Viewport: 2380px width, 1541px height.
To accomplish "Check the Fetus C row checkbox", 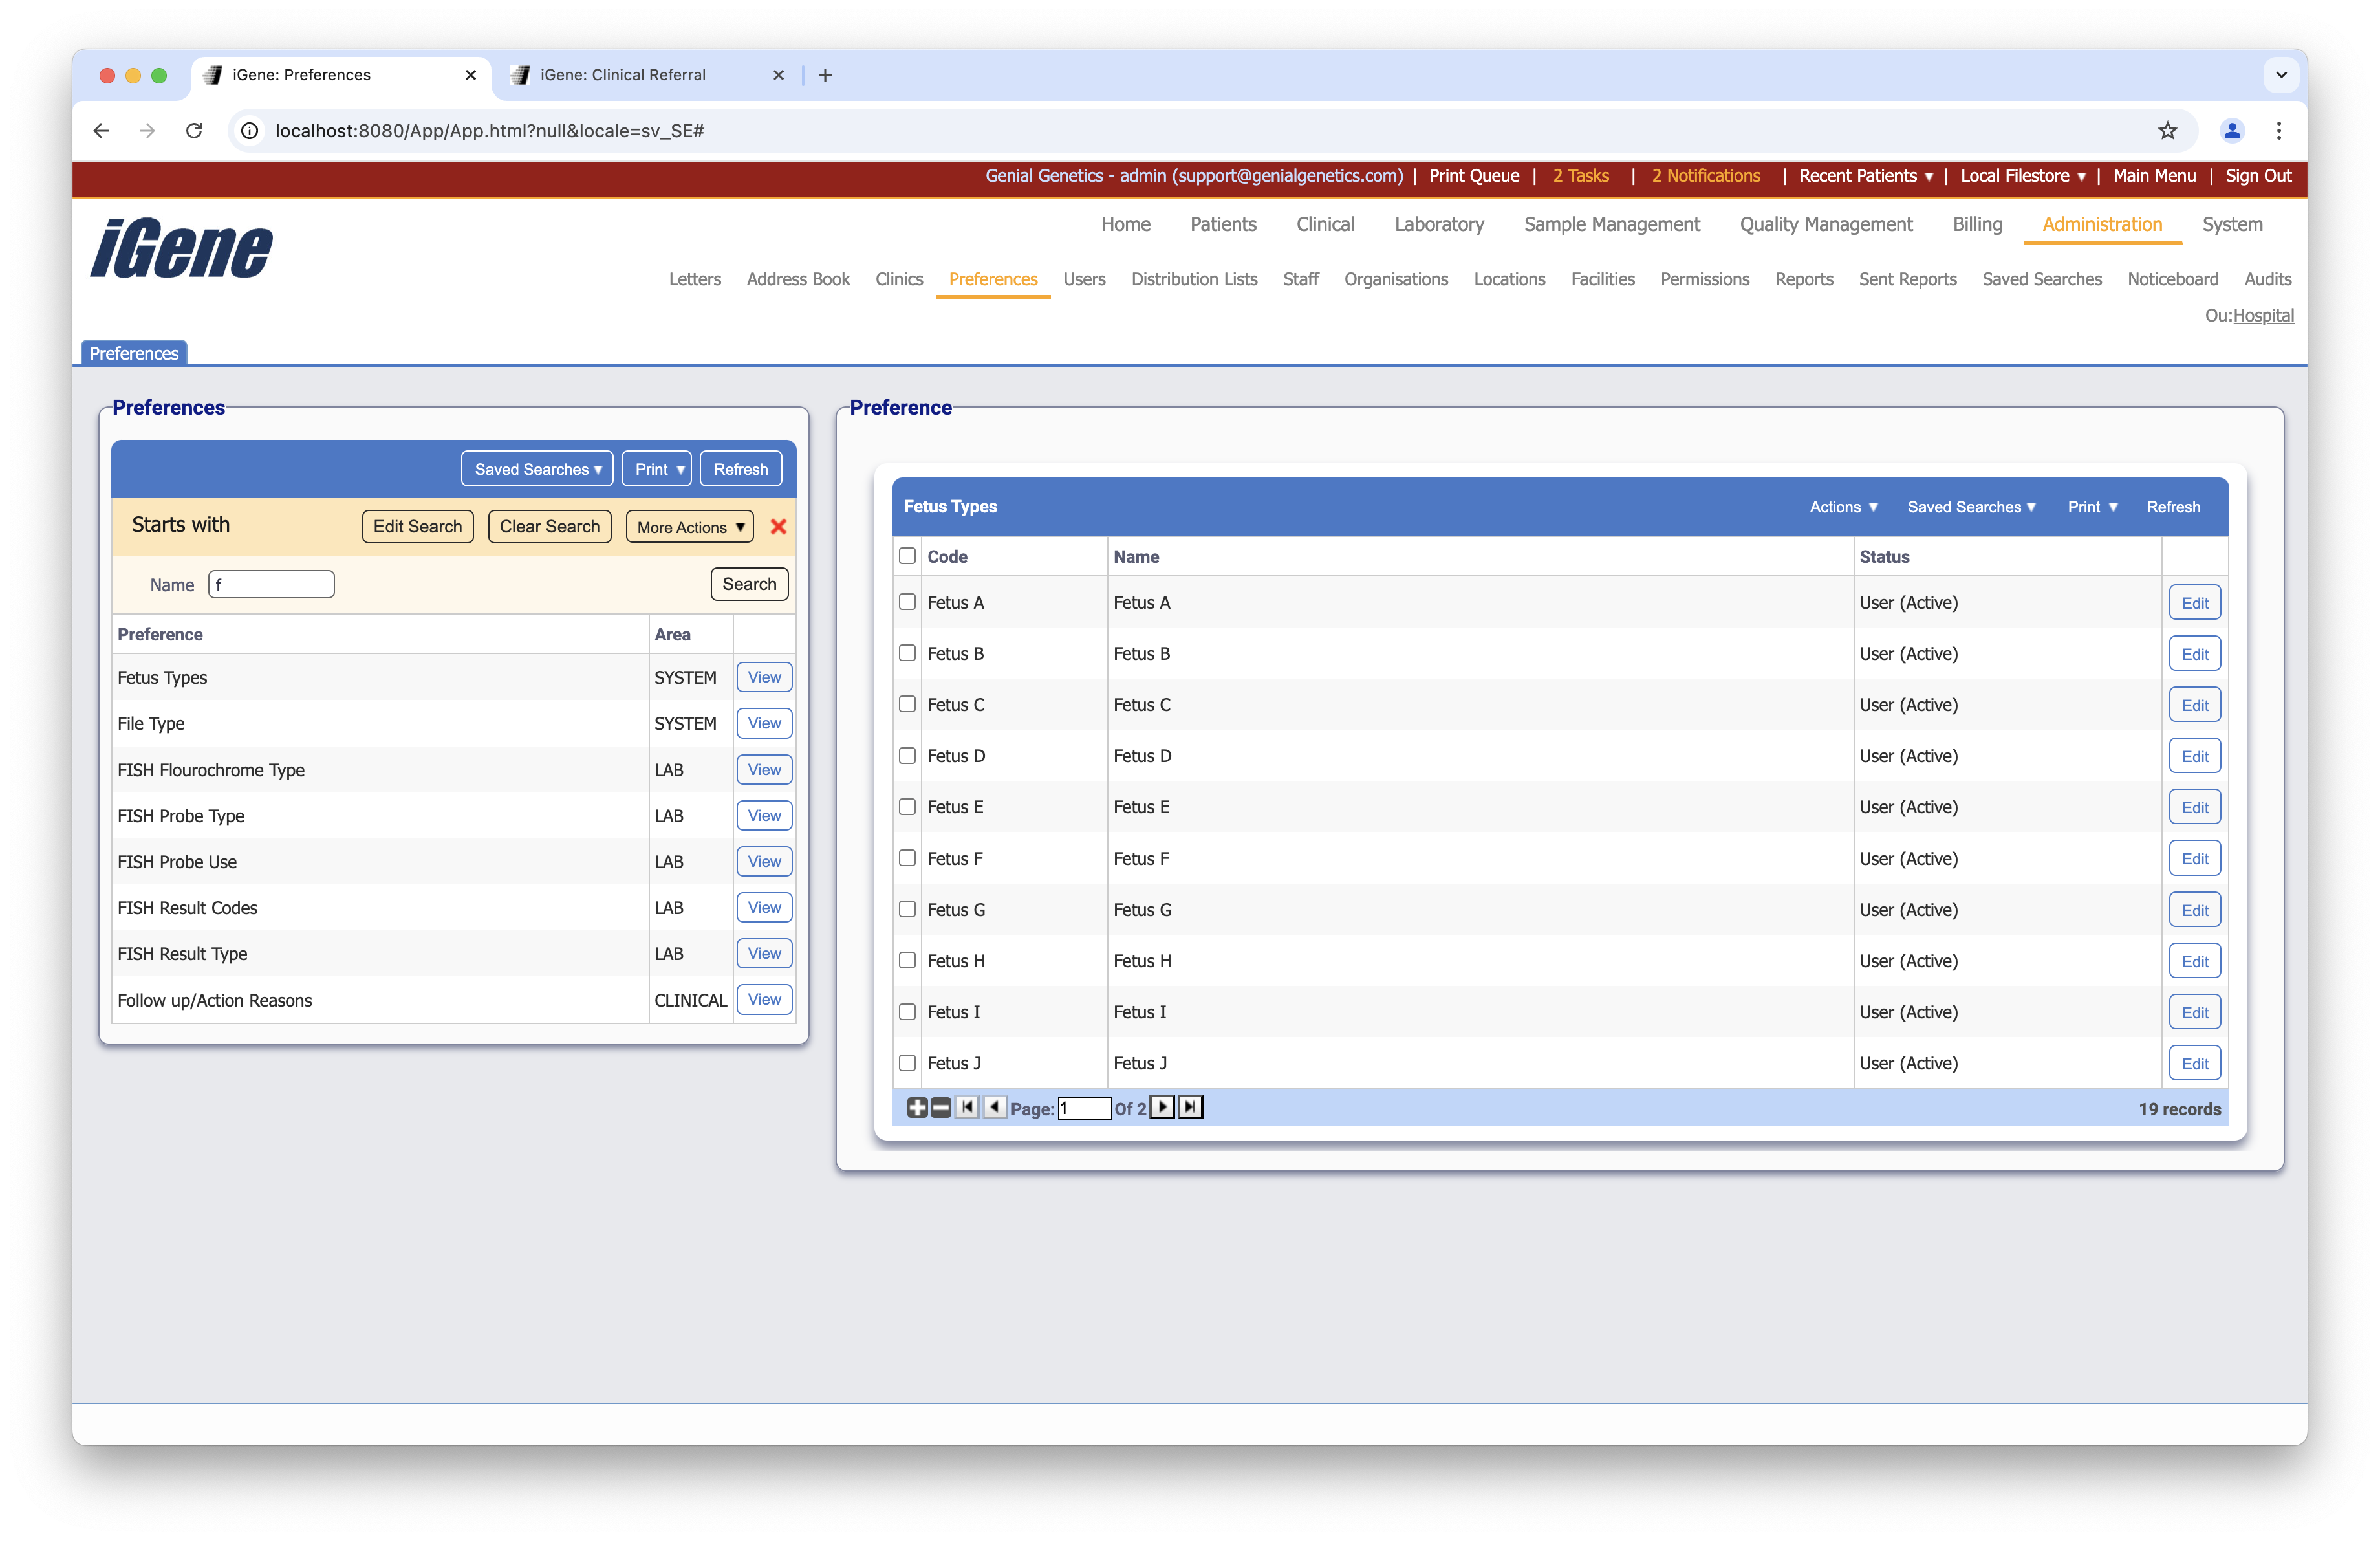I will (907, 704).
